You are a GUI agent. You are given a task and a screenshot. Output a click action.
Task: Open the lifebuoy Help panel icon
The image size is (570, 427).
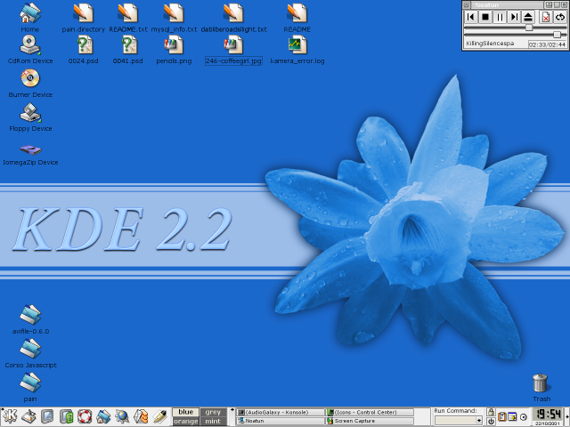85,417
